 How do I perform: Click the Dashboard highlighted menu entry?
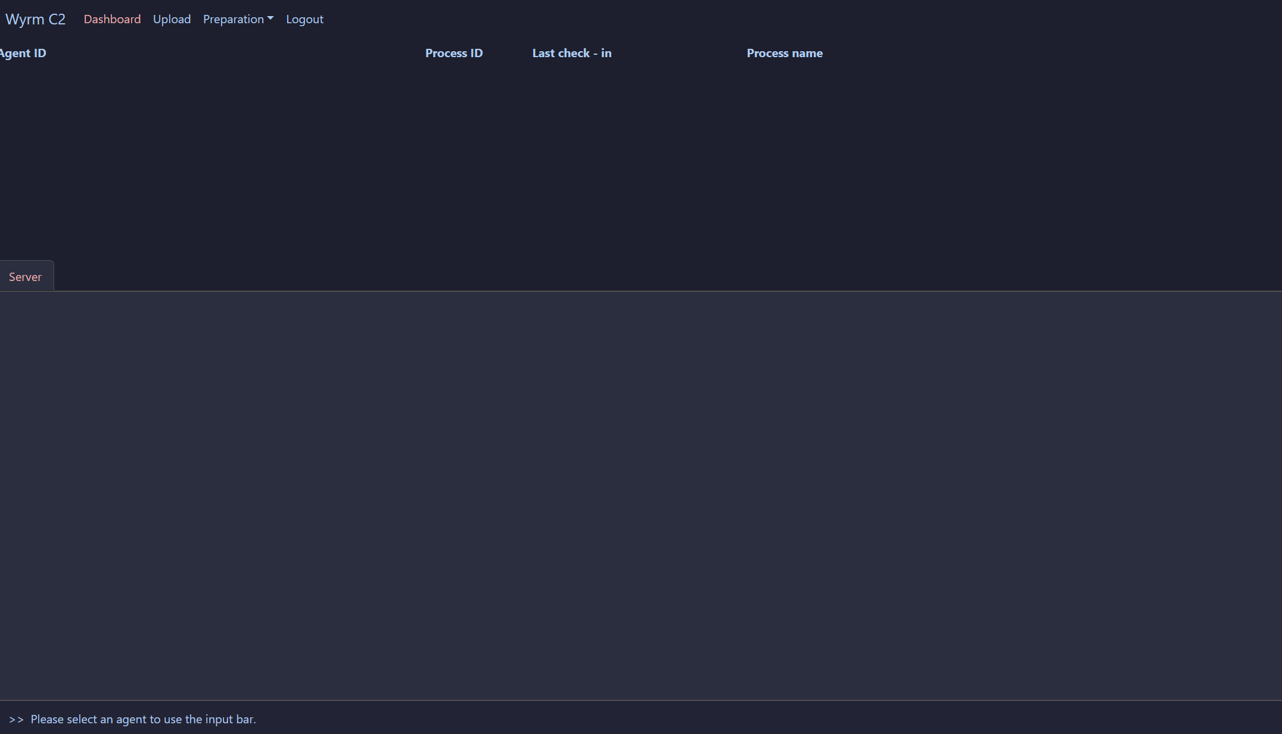[x=112, y=18]
